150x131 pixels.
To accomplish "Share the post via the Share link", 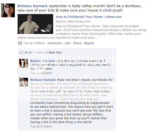I will (77, 43).
